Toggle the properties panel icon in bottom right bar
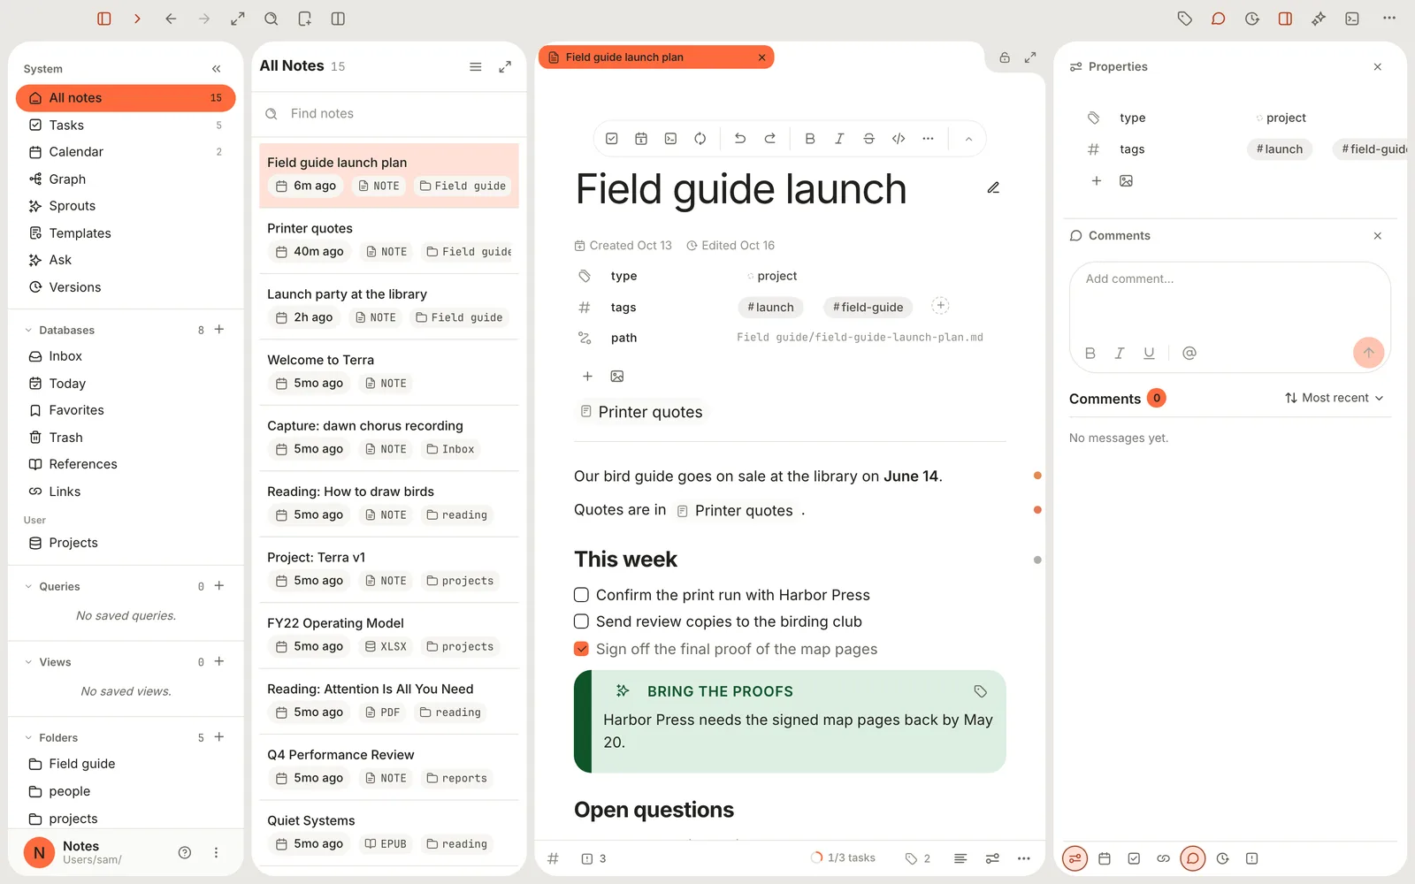Screen dimensions: 1415x884 pyautogui.click(x=1075, y=858)
